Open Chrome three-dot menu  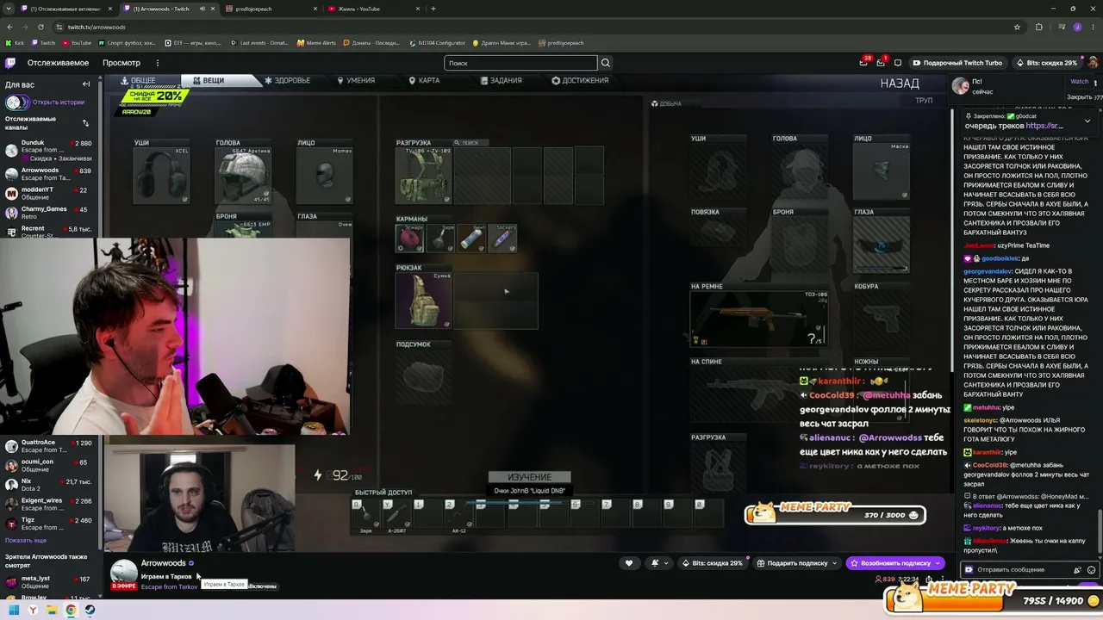pos(1094,27)
